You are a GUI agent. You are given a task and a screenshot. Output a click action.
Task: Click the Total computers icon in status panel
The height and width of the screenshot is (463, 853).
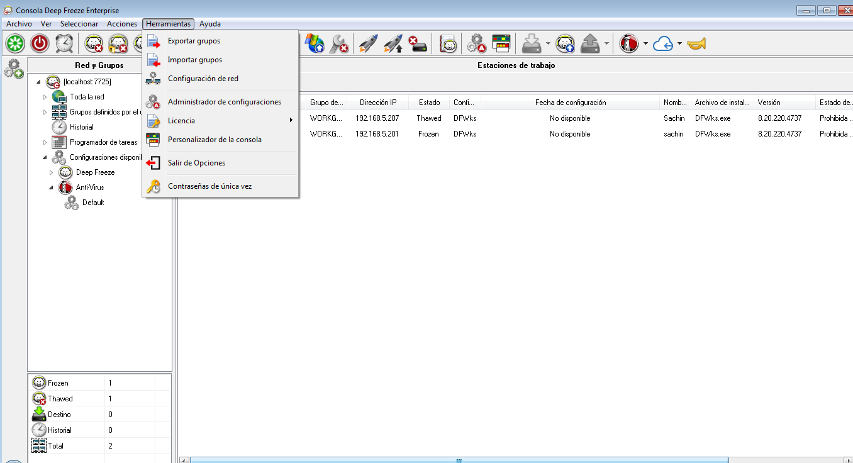[x=39, y=445]
